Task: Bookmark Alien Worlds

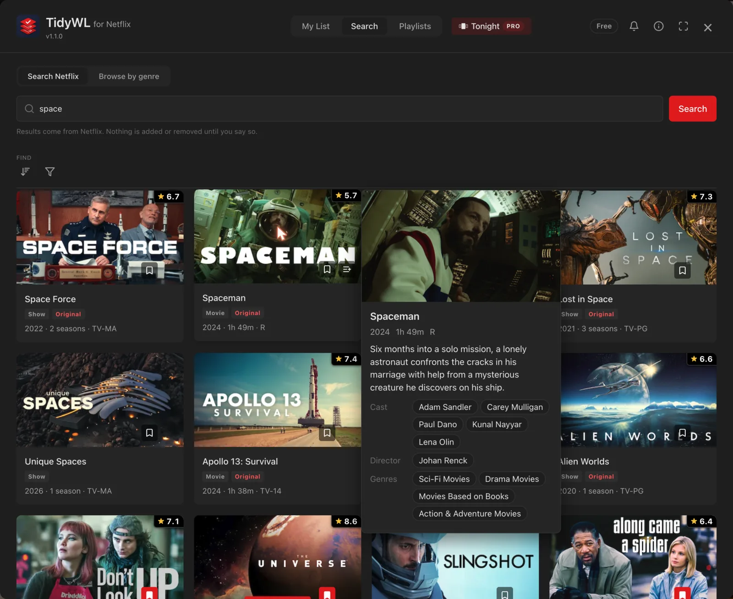Action: click(682, 433)
